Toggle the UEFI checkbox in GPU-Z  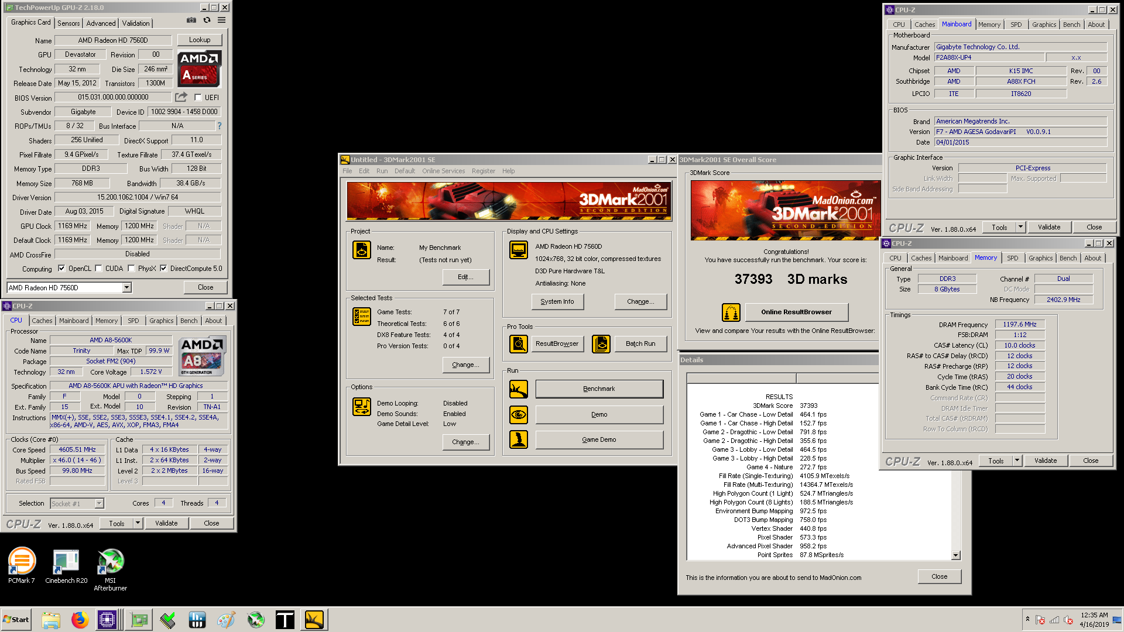(x=198, y=98)
